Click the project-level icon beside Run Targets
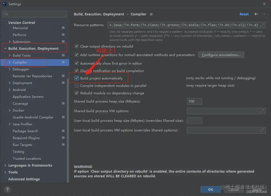Image resolution: width=271 pixels, height=196 pixels. tap(63, 145)
